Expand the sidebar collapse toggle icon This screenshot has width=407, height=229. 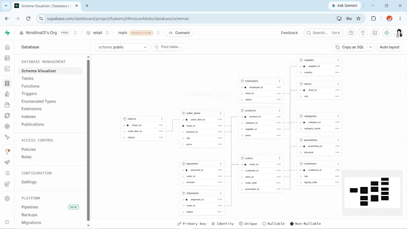7,222
